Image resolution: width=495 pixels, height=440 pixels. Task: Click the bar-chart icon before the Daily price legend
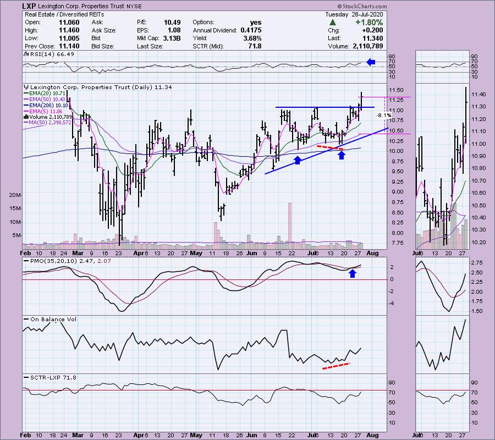pyautogui.click(x=26, y=87)
